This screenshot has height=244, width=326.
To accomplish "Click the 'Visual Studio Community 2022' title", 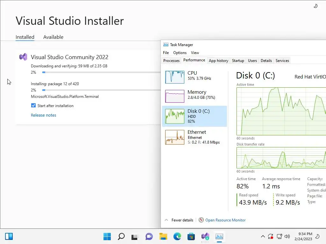I will [69, 57].
